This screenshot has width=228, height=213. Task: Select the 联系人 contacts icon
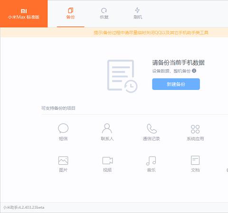tap(107, 128)
